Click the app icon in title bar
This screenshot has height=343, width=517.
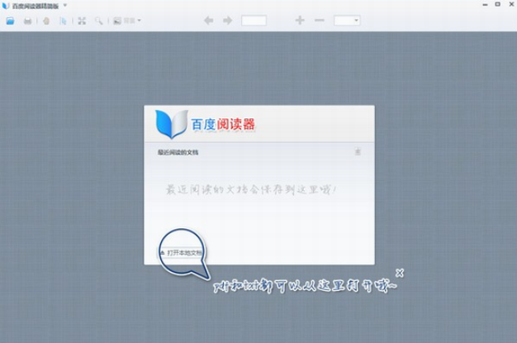click(6, 5)
